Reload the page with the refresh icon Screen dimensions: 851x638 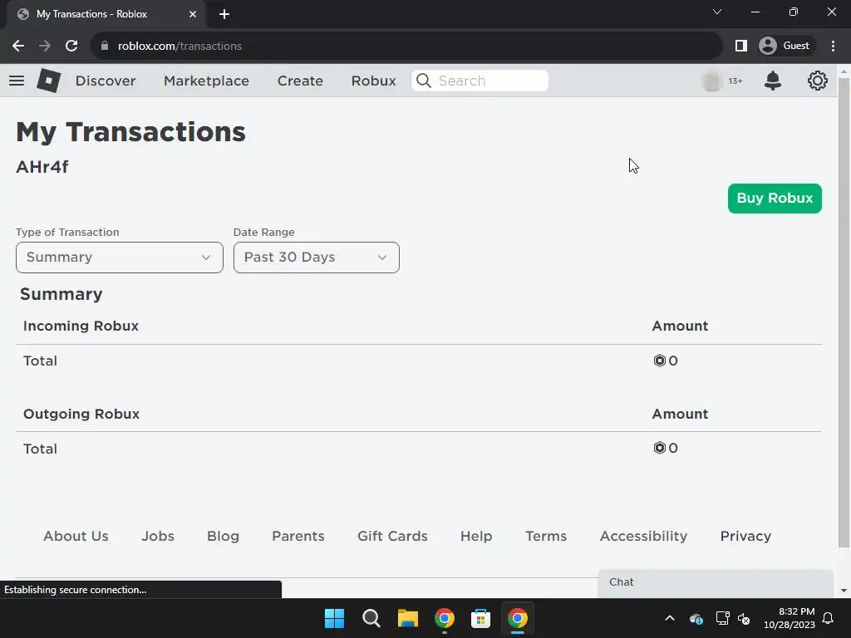(71, 47)
